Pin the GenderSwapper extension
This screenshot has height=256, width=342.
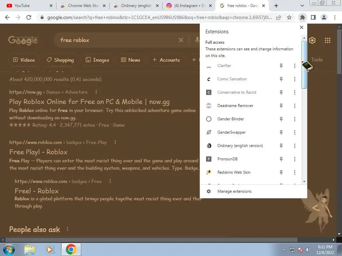[x=281, y=132]
